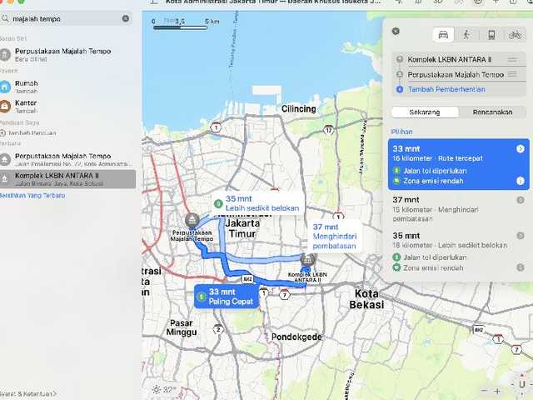Switch to the Rencanakan option
The image size is (533, 400).
(492, 112)
